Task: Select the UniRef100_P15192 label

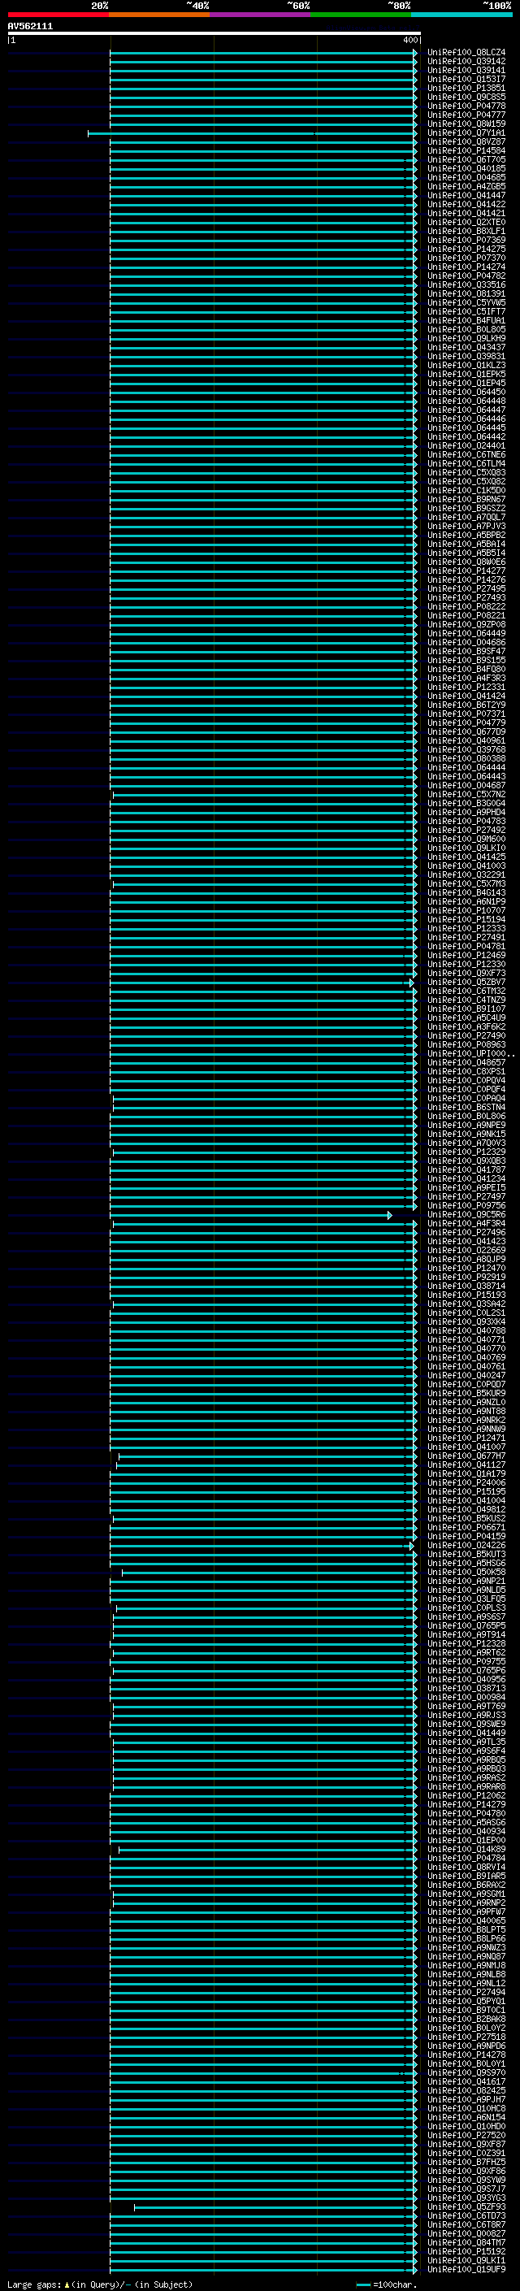Action: 466,2252
